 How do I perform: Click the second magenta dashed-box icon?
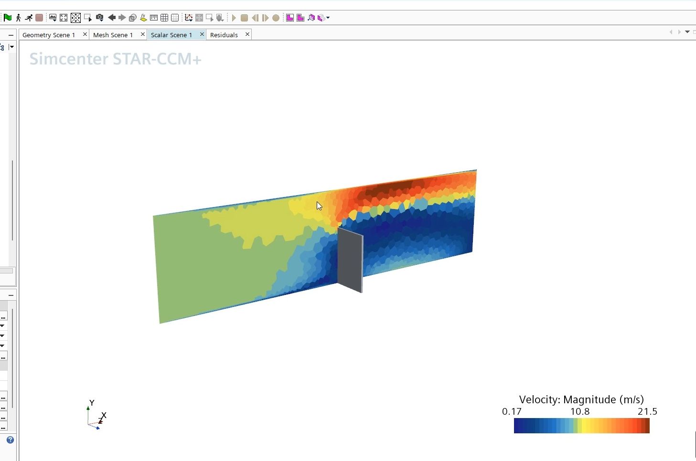[300, 18]
